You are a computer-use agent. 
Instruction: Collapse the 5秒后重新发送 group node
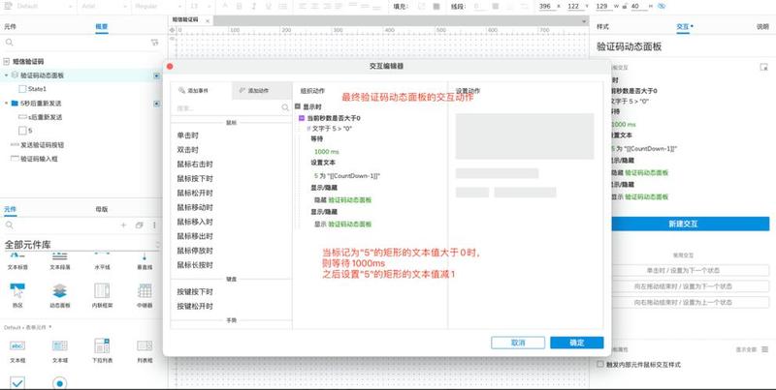tap(7, 104)
